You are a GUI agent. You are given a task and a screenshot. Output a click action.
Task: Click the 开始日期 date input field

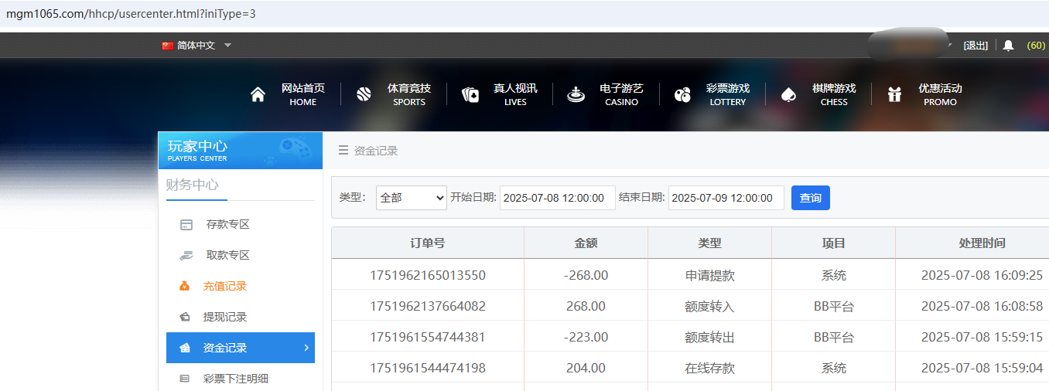coord(557,198)
